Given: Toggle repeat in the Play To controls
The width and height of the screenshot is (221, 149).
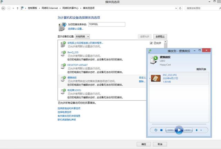Looking at the screenshot, I should tap(156, 130).
